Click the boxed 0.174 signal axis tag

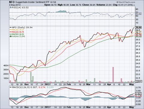[138, 95]
